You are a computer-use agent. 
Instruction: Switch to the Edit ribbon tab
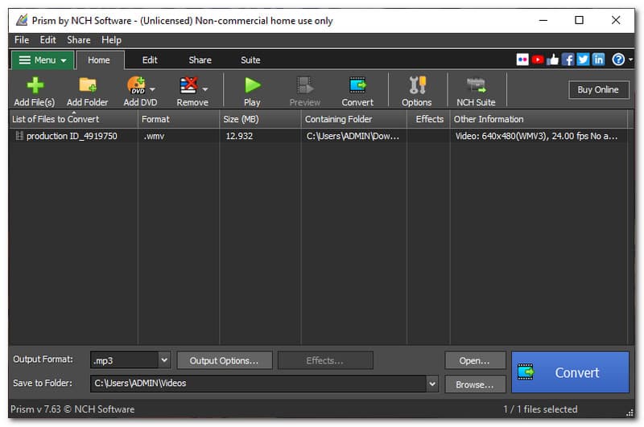tap(150, 60)
